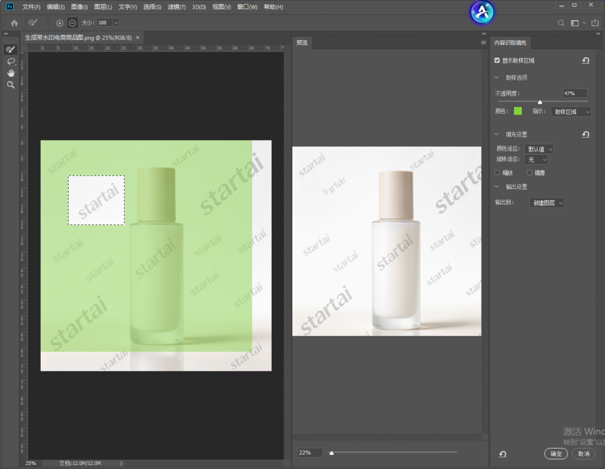Collapse the 取样选项 section
This screenshot has width=605, height=469.
[496, 77]
